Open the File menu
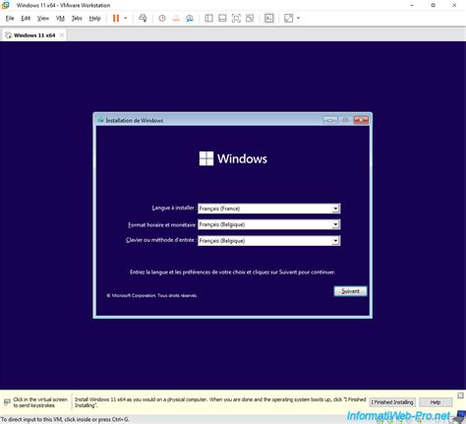Image resolution: width=466 pixels, height=424 pixels. pyautogui.click(x=10, y=19)
